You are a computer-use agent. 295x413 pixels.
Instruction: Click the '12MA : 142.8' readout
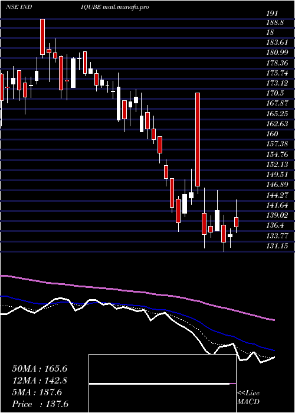[x=40, y=381]
